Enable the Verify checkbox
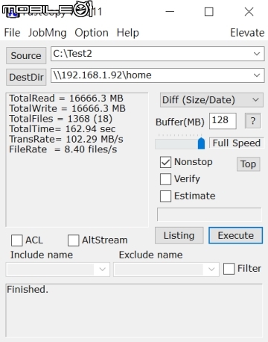 point(165,179)
